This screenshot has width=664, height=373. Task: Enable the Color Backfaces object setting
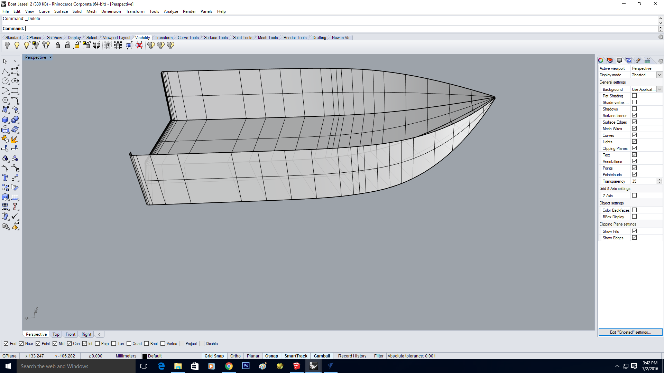[x=634, y=210]
